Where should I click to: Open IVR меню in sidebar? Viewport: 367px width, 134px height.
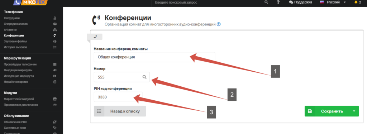[10, 30]
